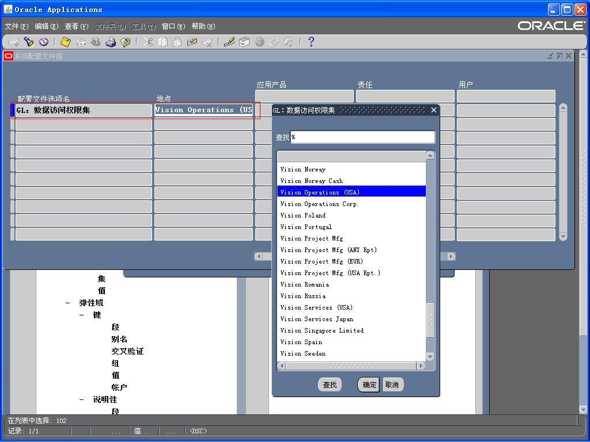Open the 查看(V) menu
This screenshot has width=590, height=442.
(77, 26)
